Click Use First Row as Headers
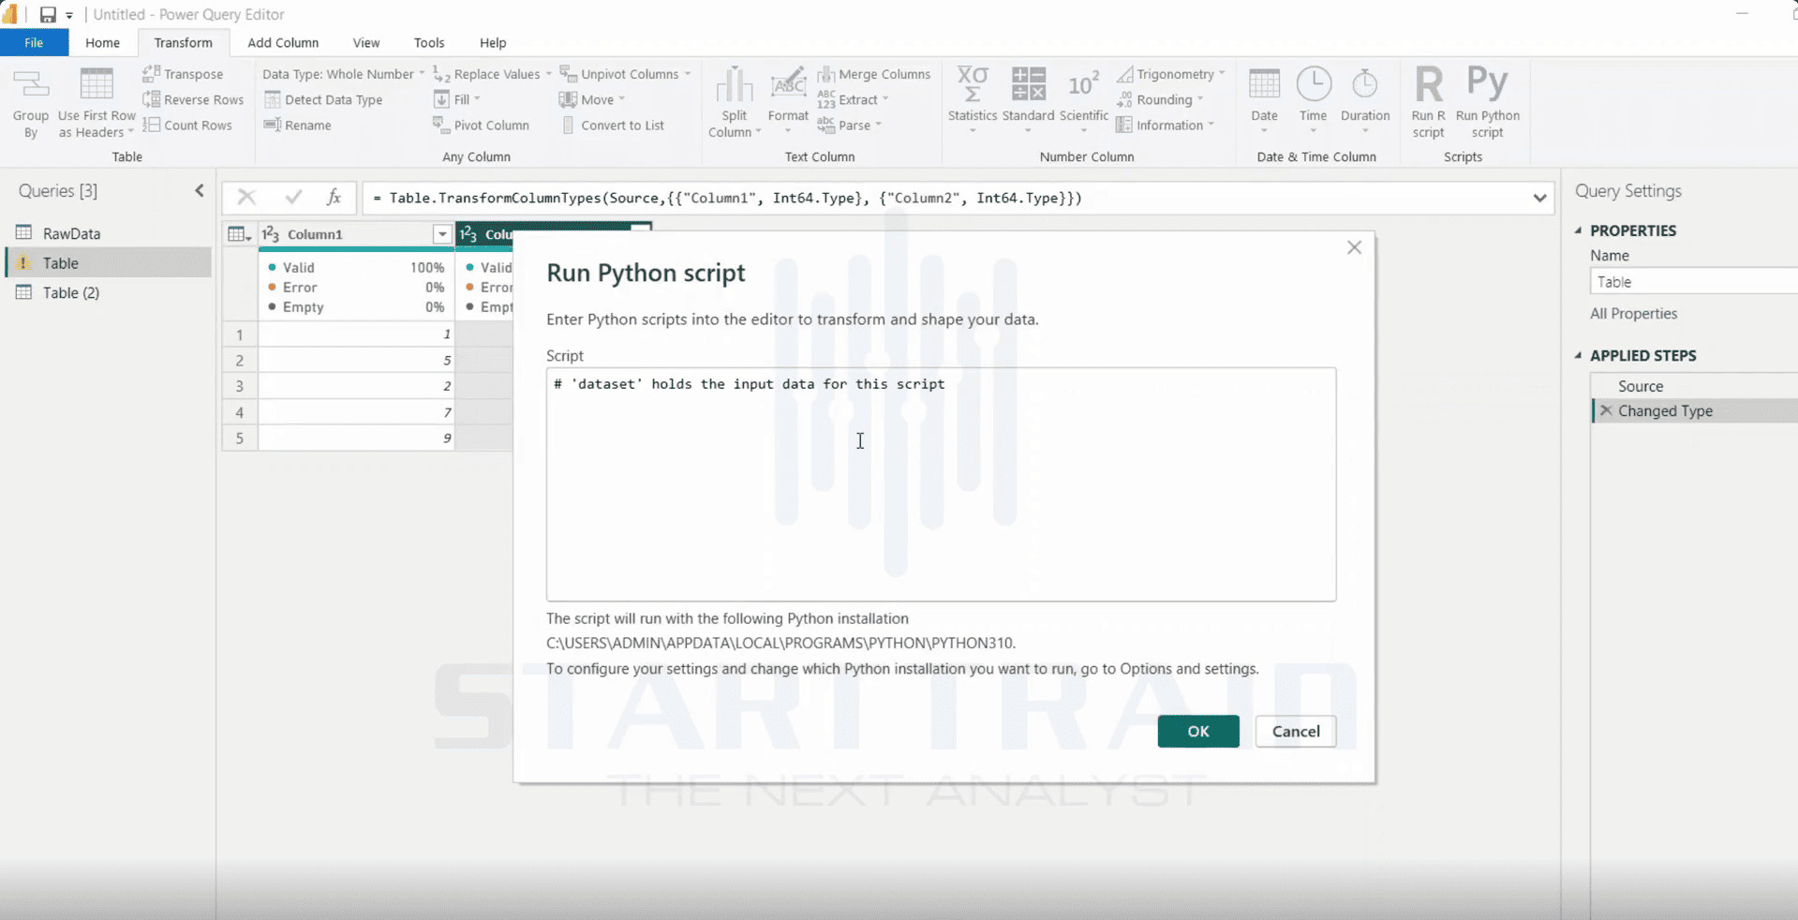Image resolution: width=1798 pixels, height=920 pixels. coord(97,103)
